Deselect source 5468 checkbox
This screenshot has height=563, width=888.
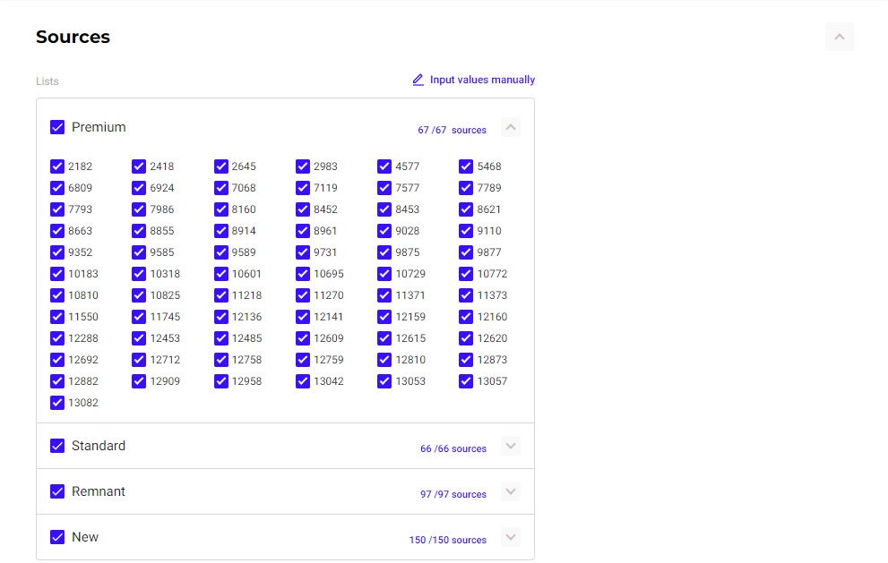coord(466,166)
